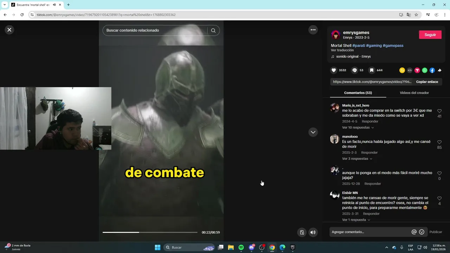The height and width of the screenshot is (253, 450).
Task: Mute tab via speaker icon on tab
Action: (54, 5)
